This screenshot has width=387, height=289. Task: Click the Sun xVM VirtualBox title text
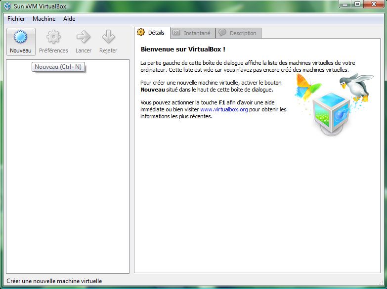pyautogui.click(x=40, y=6)
